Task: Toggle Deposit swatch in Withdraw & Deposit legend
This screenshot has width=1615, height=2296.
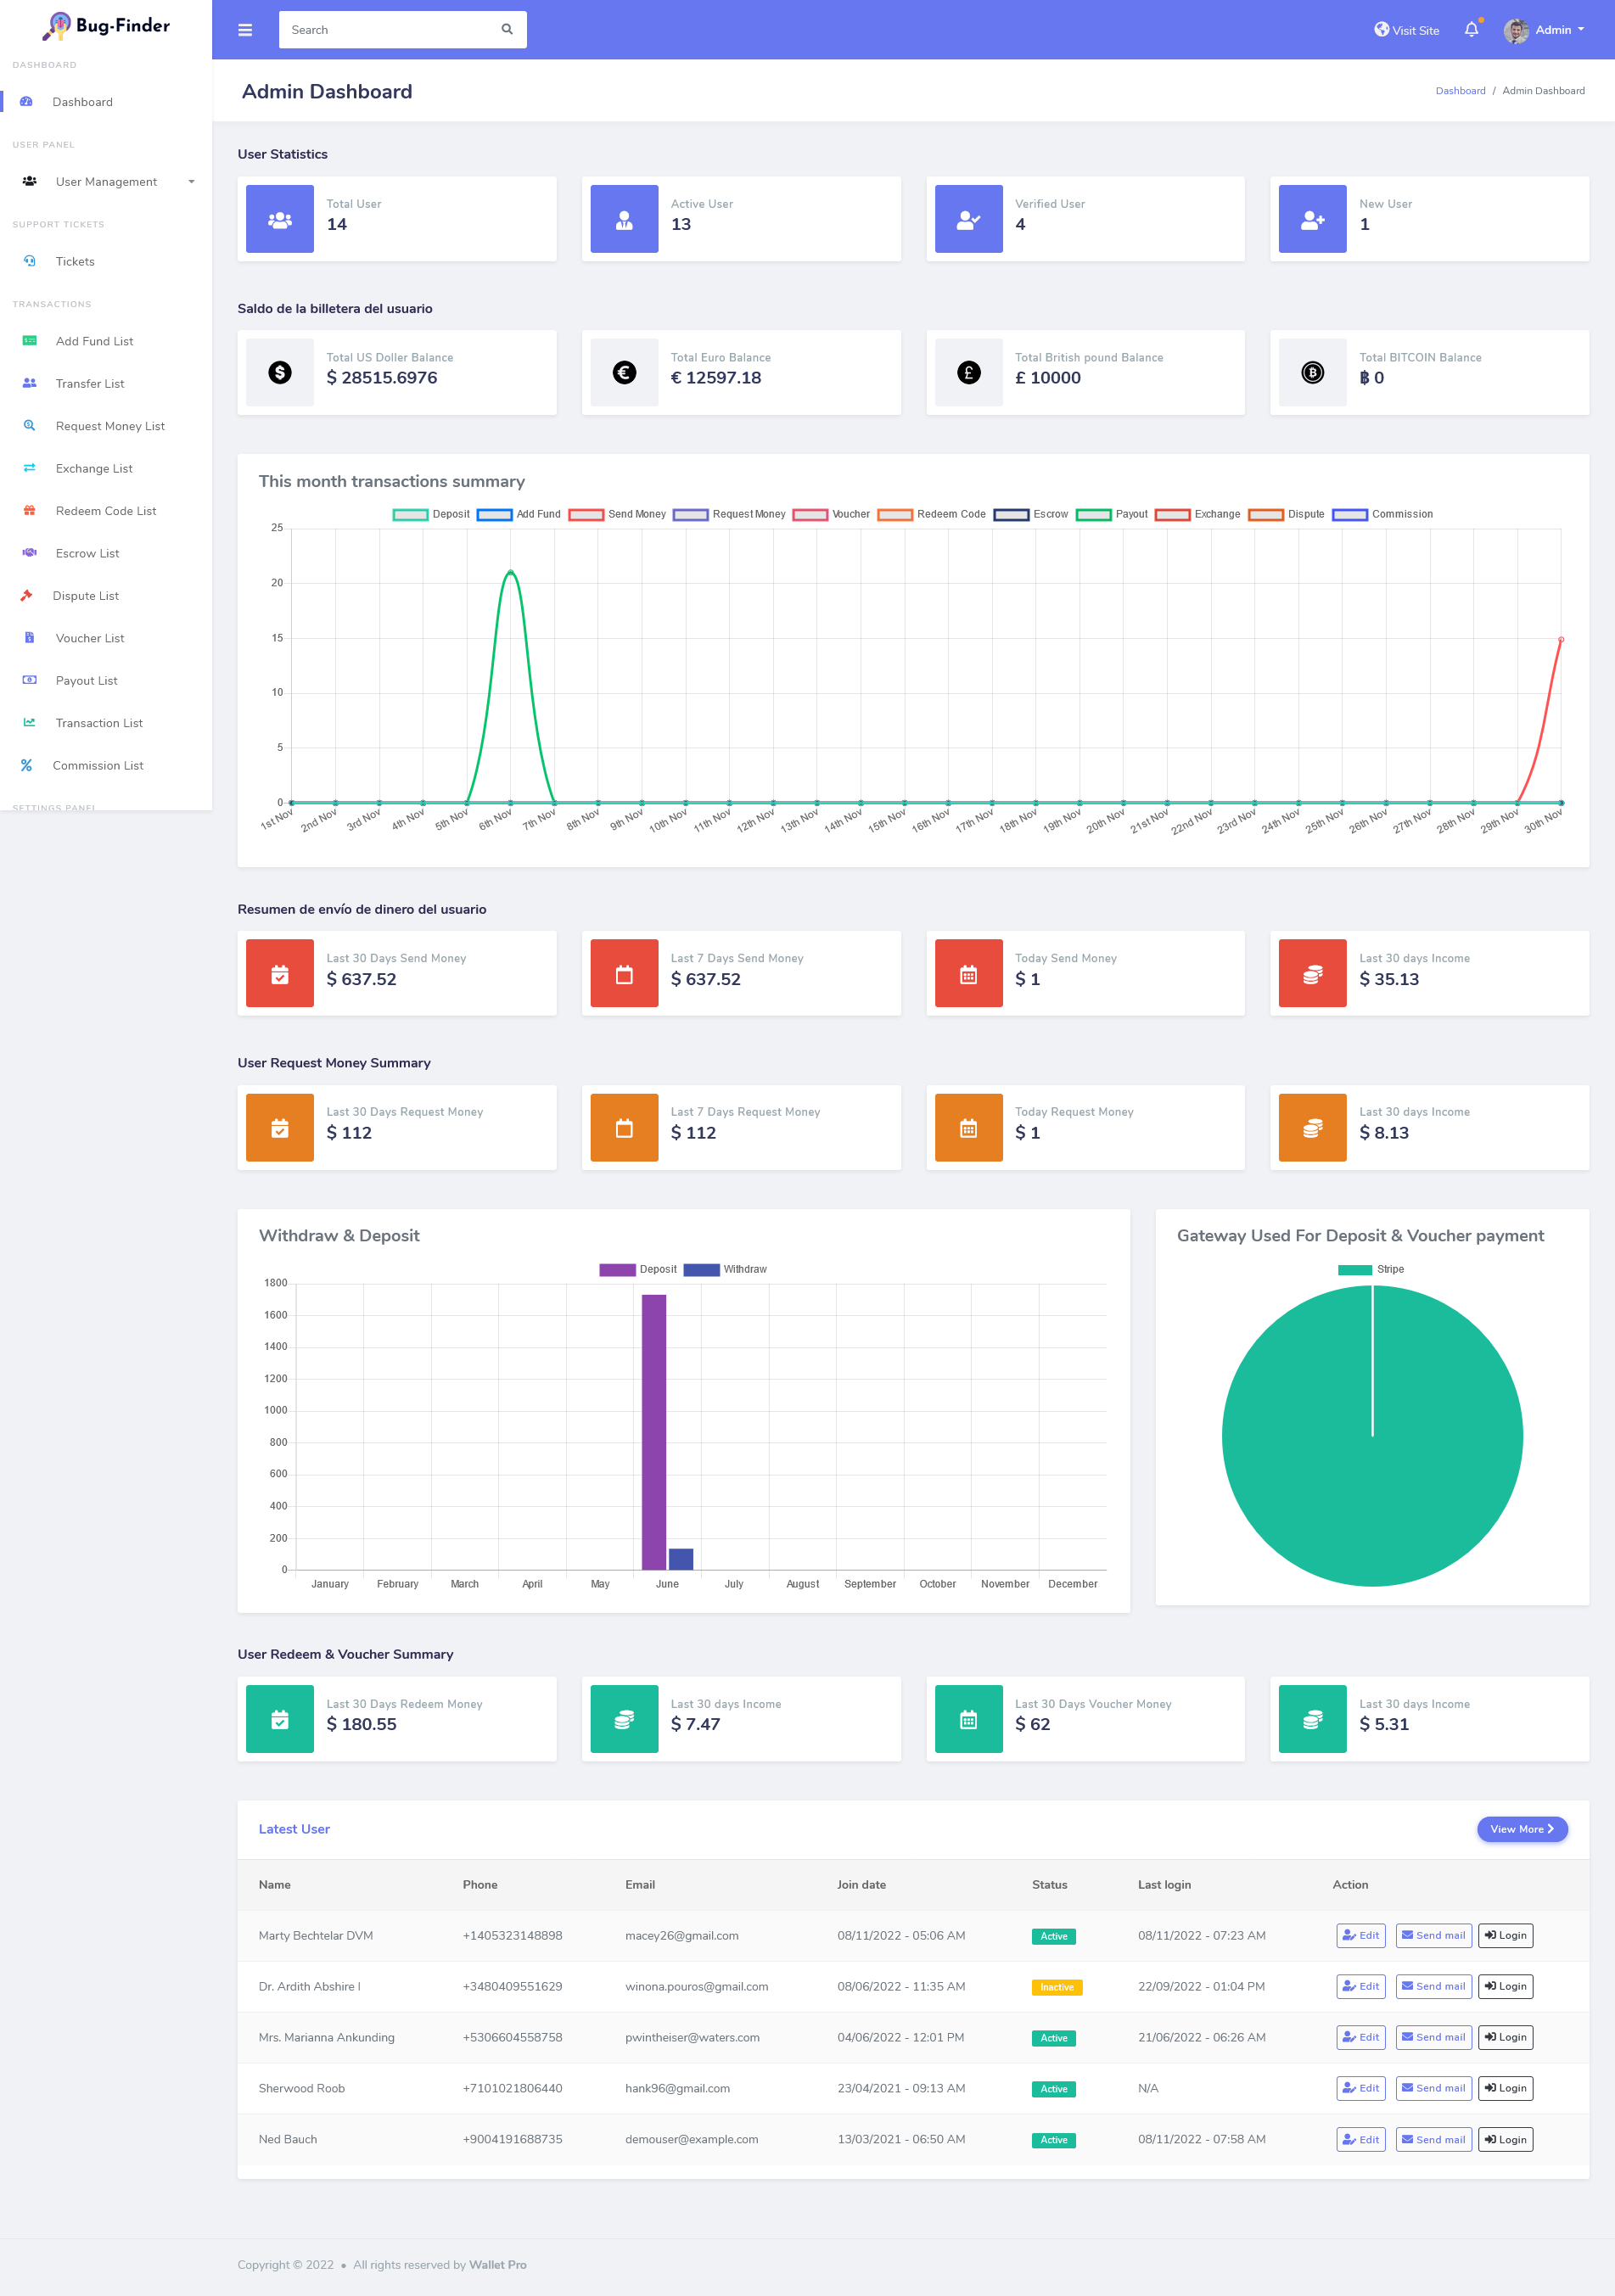Action: [x=617, y=1270]
